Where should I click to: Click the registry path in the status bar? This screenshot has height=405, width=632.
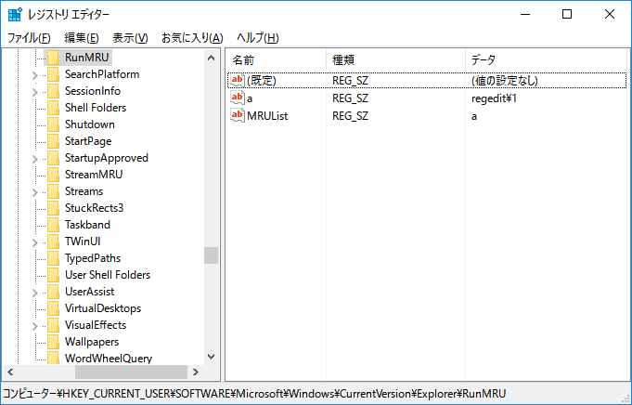click(254, 394)
